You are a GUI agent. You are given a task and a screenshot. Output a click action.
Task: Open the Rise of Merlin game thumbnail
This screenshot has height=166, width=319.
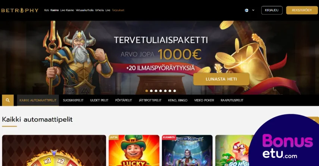(x=187, y=150)
